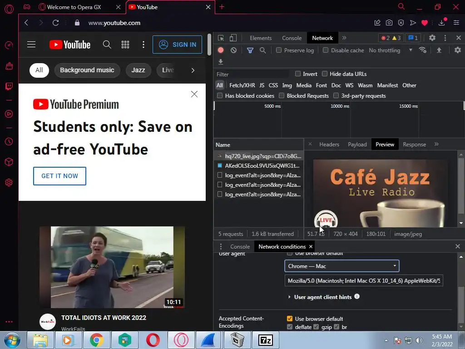Open YouTube hamburger guide menu
This screenshot has width=465, height=349.
click(31, 45)
